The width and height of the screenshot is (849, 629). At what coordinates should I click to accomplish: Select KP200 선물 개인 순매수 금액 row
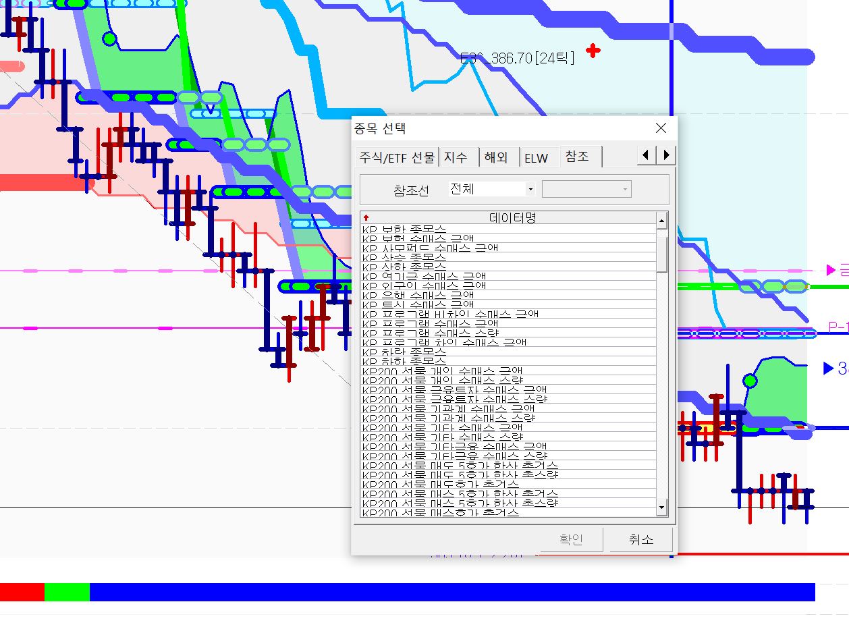442,371
